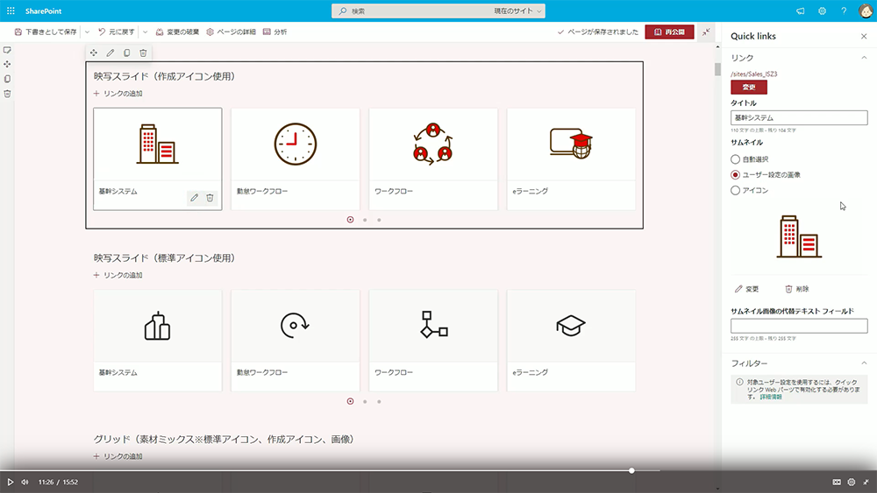
Task: Click リンクの追加 in 作成アイコン使用 section
Action: tap(118, 93)
